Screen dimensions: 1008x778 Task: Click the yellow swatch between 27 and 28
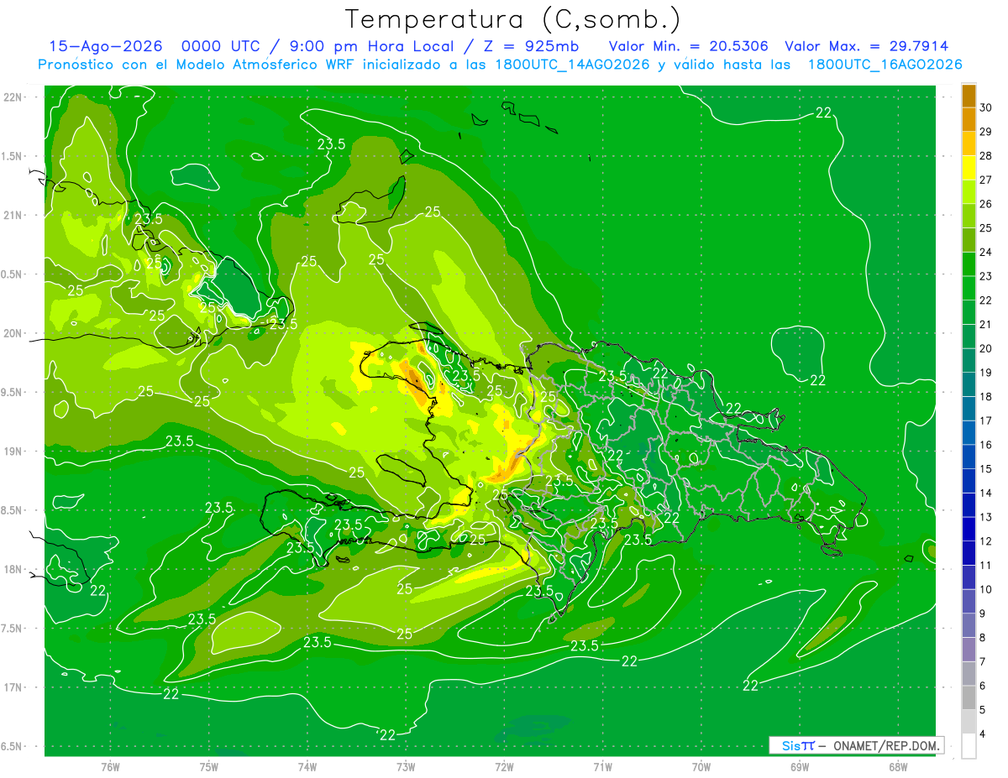point(969,168)
